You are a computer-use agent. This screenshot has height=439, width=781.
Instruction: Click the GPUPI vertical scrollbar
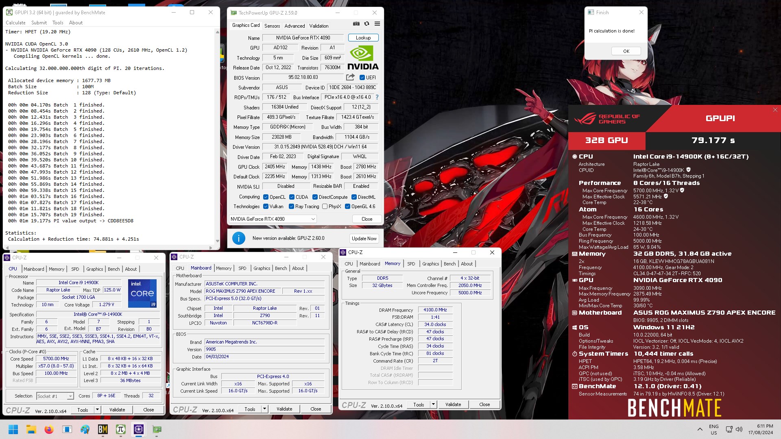[x=217, y=136]
